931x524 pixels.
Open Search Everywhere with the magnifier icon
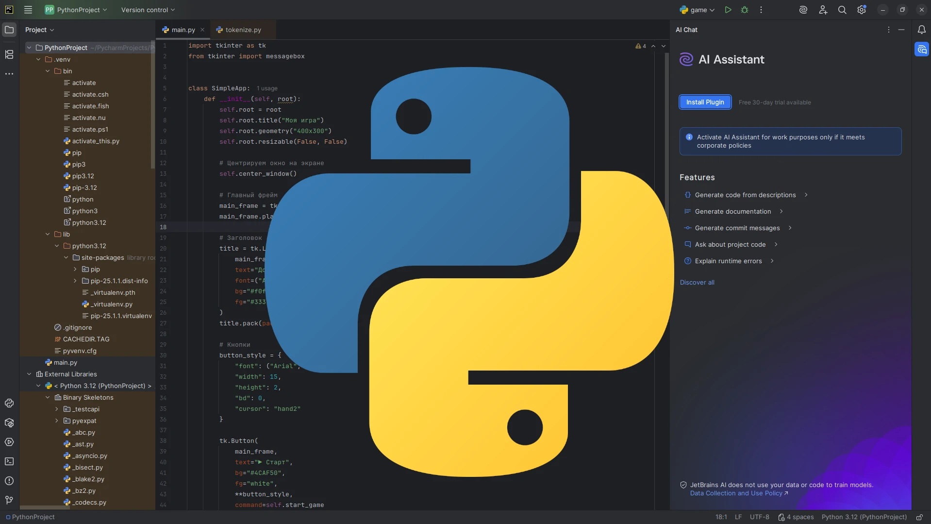[x=842, y=9]
